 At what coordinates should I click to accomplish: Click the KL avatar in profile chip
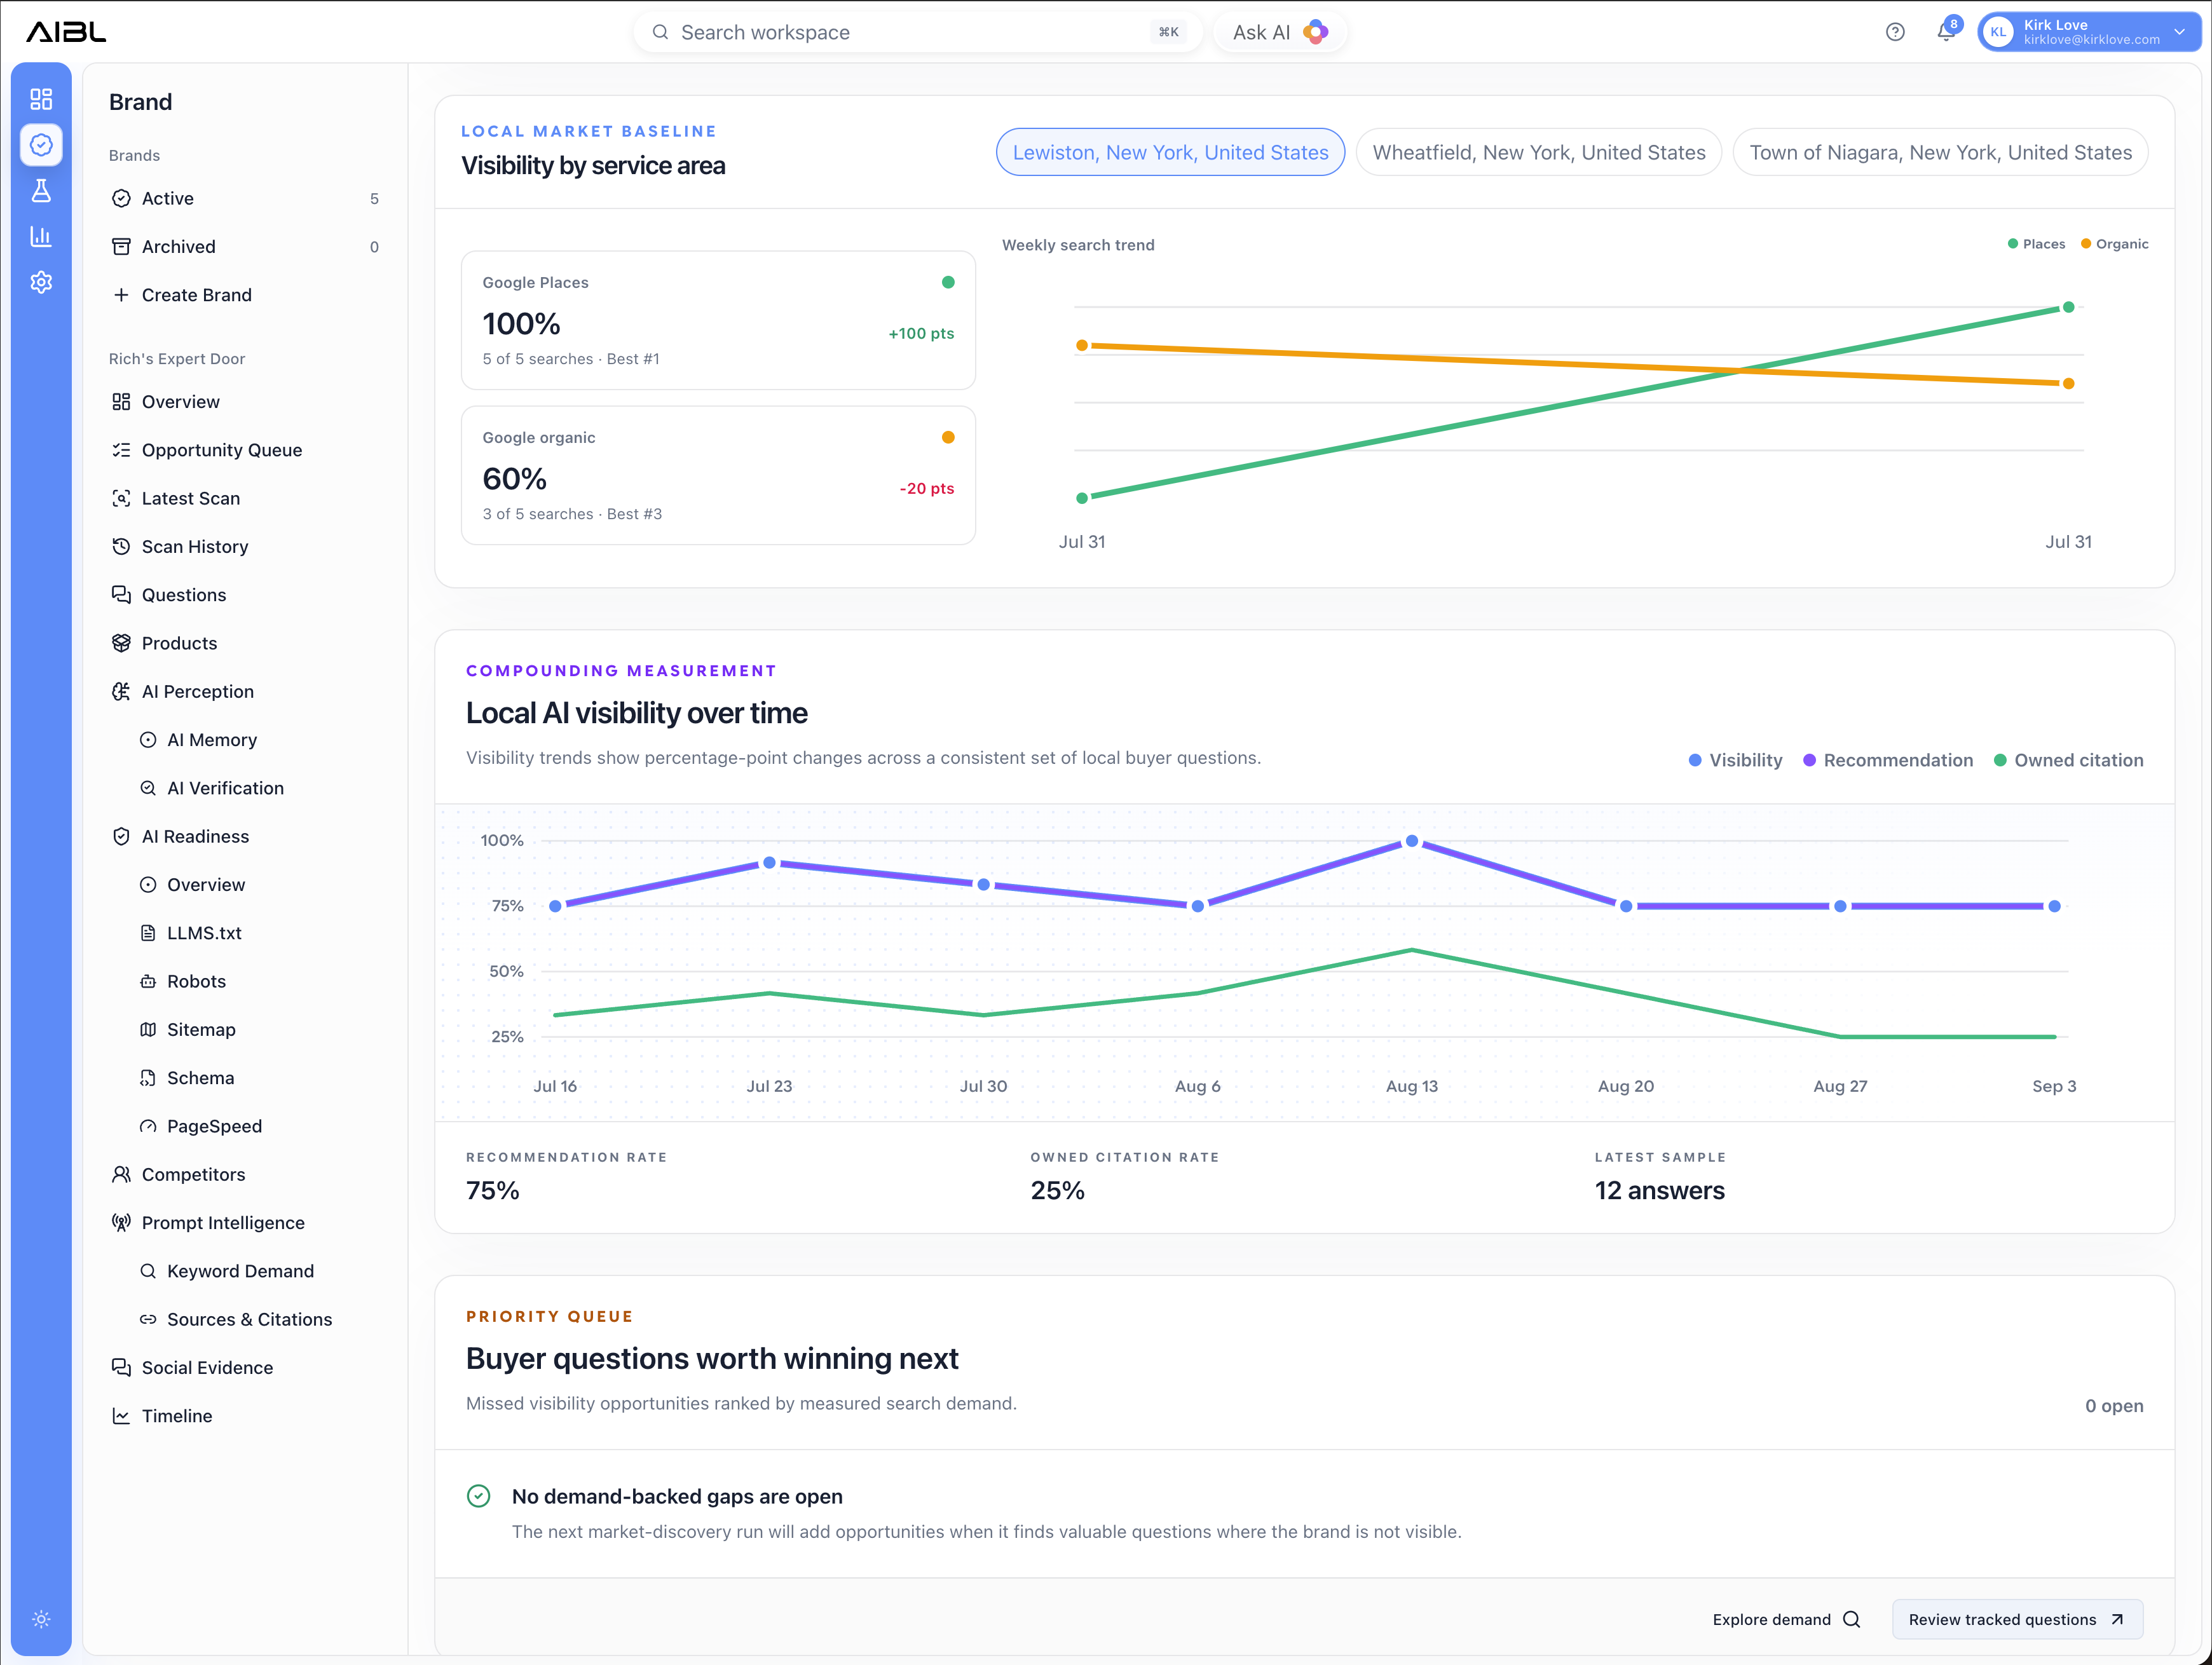[x=1998, y=32]
